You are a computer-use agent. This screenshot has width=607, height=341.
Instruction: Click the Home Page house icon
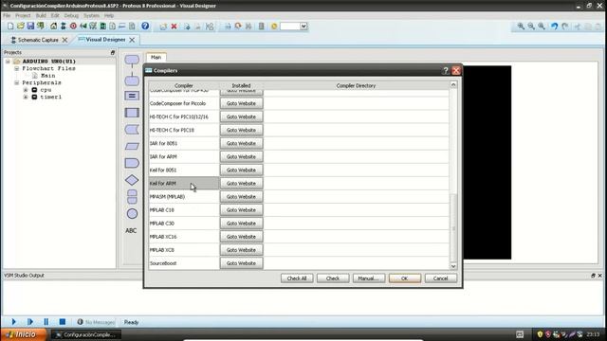tap(53, 26)
